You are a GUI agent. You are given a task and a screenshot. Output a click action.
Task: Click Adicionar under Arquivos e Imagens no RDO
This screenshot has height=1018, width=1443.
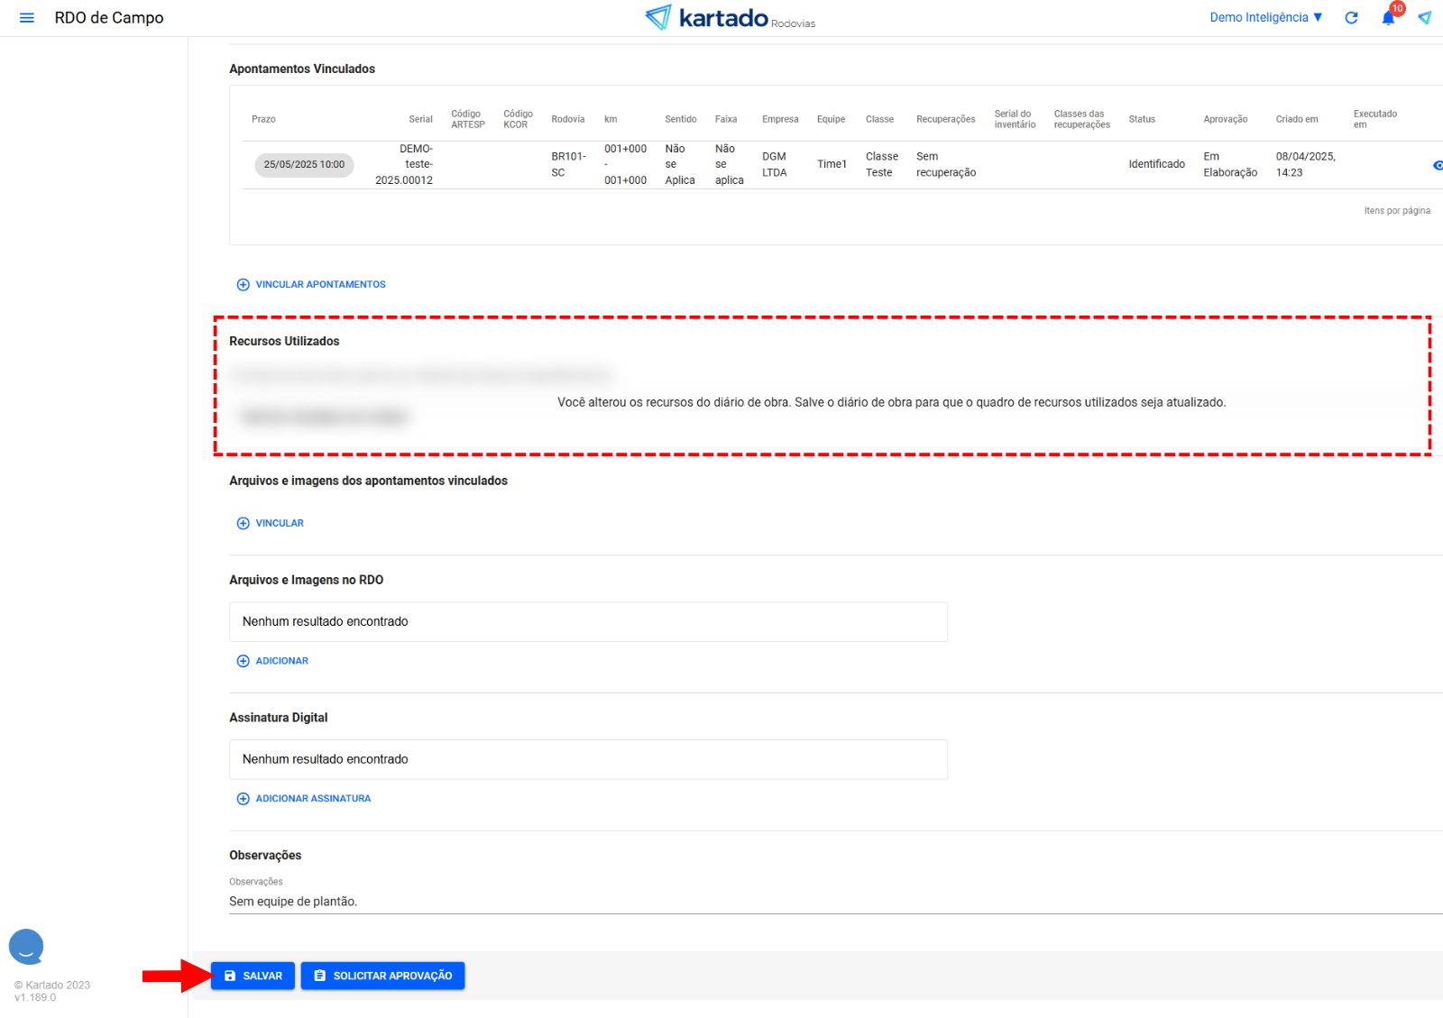pyautogui.click(x=272, y=662)
